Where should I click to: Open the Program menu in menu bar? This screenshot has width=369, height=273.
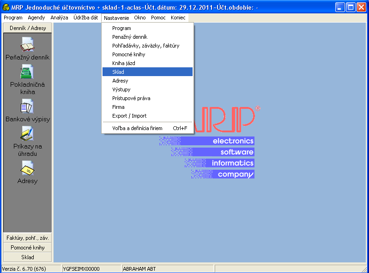point(13,18)
